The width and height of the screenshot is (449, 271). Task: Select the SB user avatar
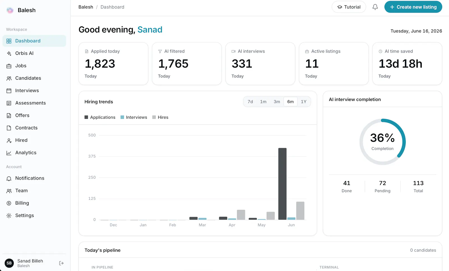click(9, 263)
